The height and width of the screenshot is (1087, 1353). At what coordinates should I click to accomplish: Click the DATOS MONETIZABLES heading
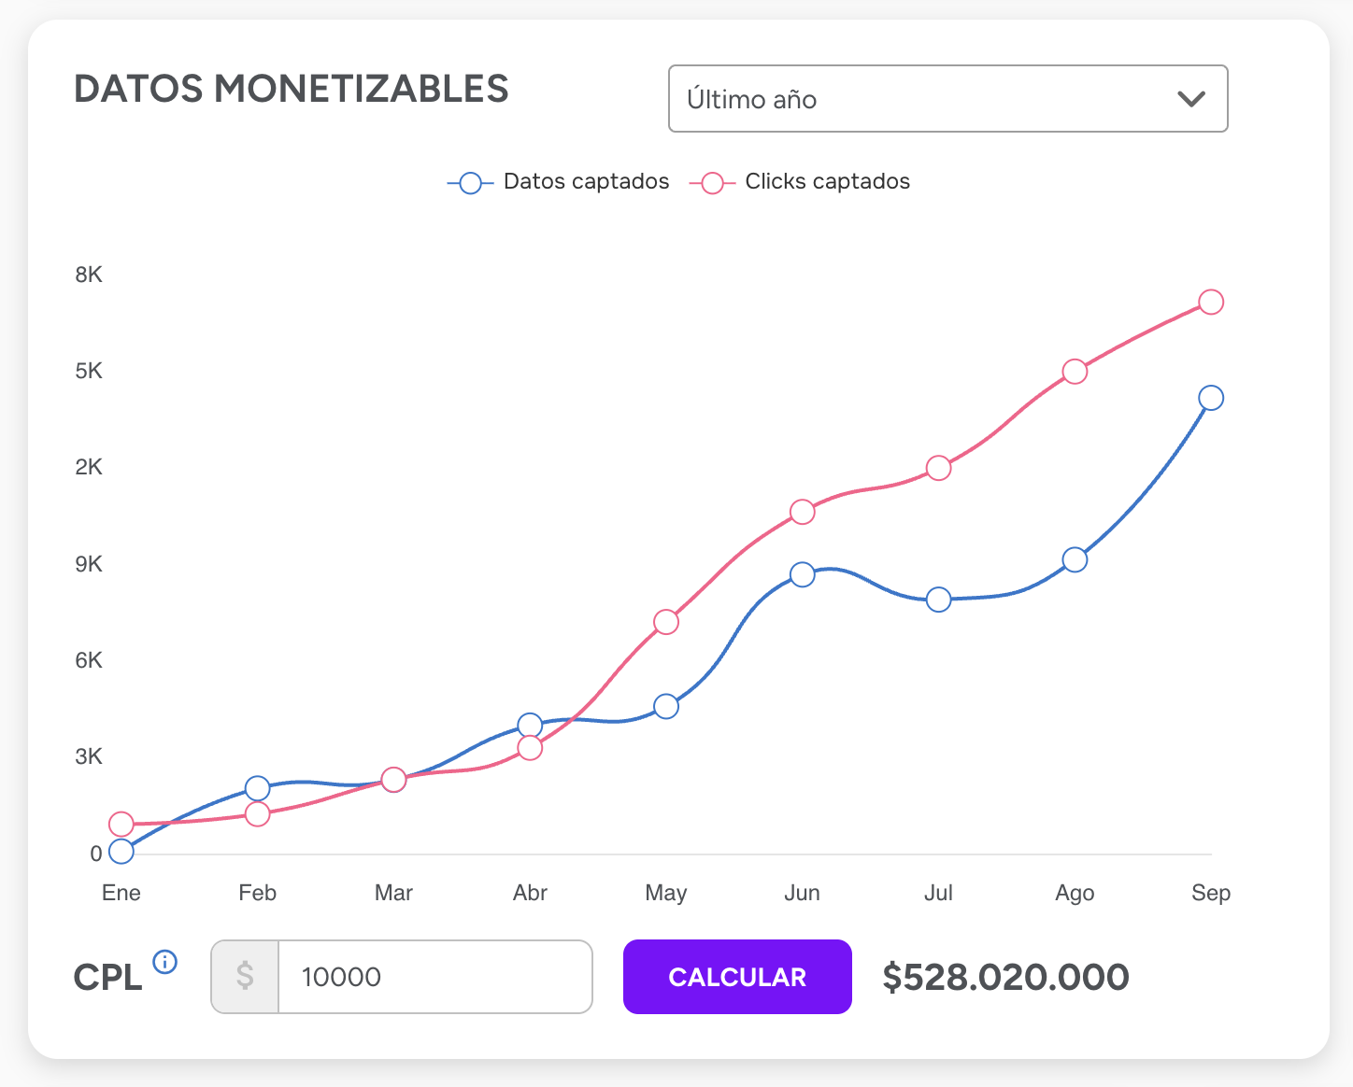coord(292,89)
